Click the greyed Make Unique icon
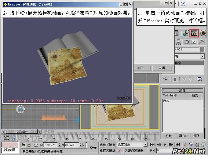The height and width of the screenshot is (155, 208). [184, 79]
